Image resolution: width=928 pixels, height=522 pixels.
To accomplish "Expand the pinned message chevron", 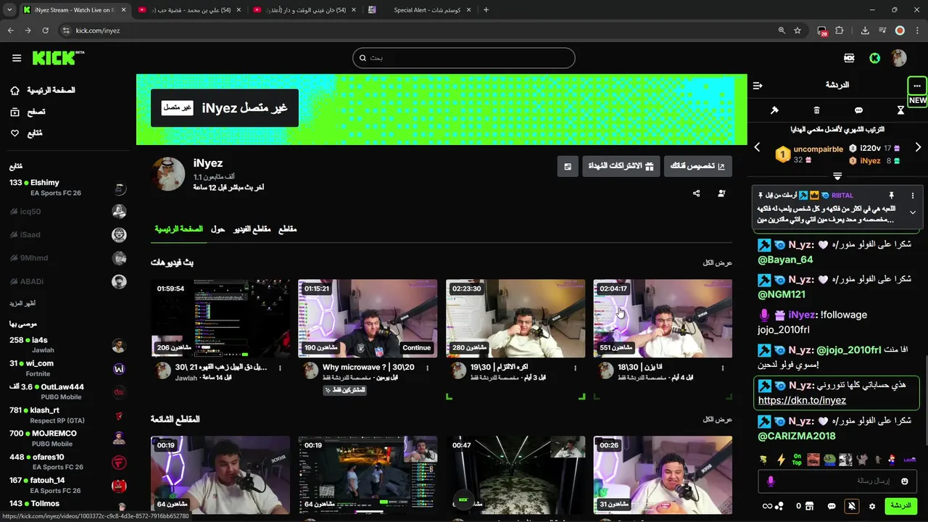I will [913, 212].
